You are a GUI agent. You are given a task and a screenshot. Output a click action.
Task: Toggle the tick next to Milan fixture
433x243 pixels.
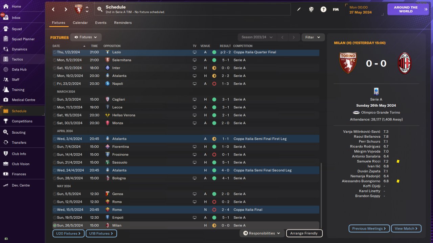tap(54, 225)
